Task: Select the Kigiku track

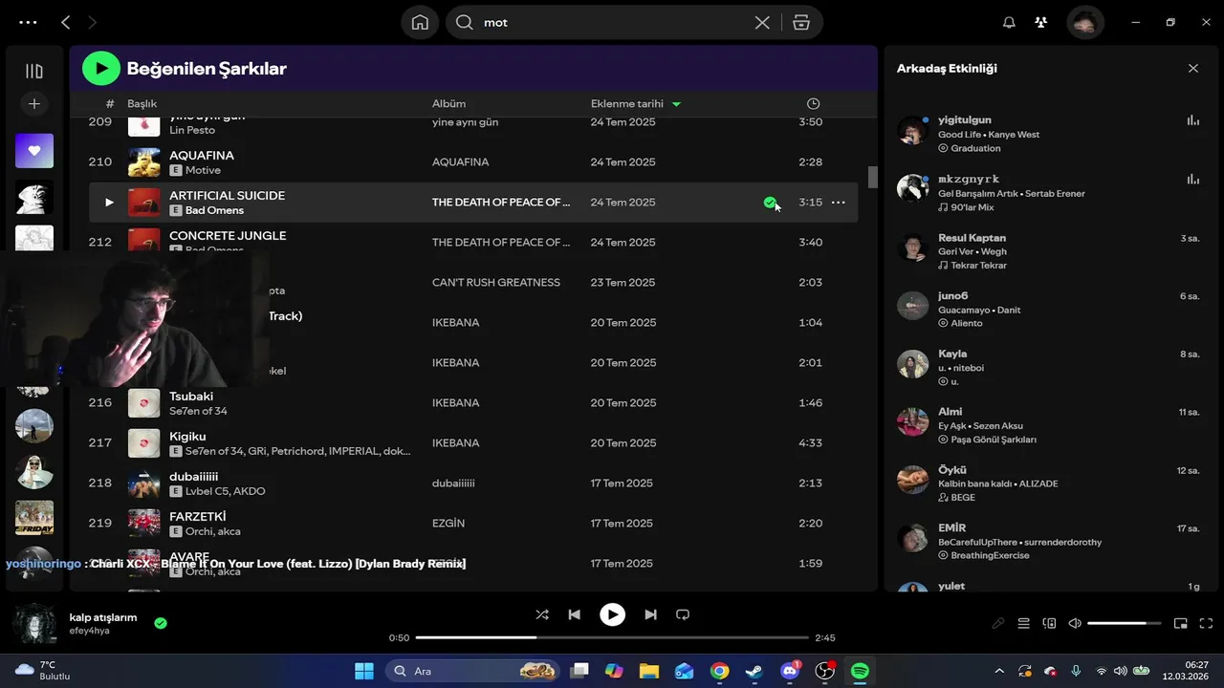Action: tap(187, 436)
